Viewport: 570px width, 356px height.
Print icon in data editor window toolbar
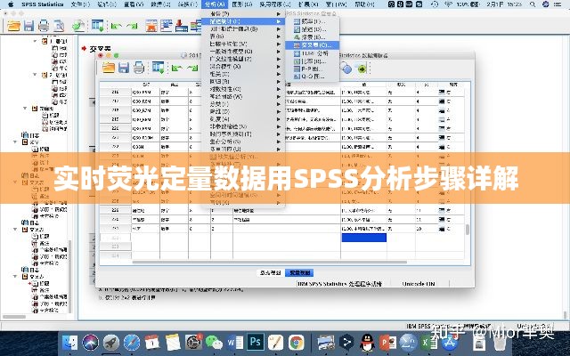pos(139,68)
